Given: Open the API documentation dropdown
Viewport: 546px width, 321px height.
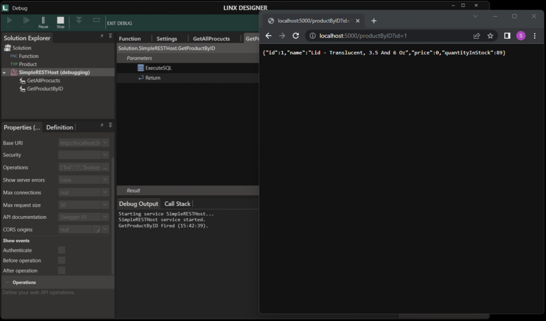Looking at the screenshot, I should point(105,217).
